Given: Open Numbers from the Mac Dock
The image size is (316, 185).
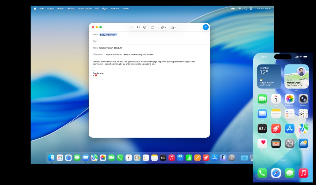Looking at the screenshot, I should click(x=189, y=158).
